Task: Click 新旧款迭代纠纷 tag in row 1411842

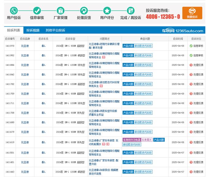Action: click(143, 74)
